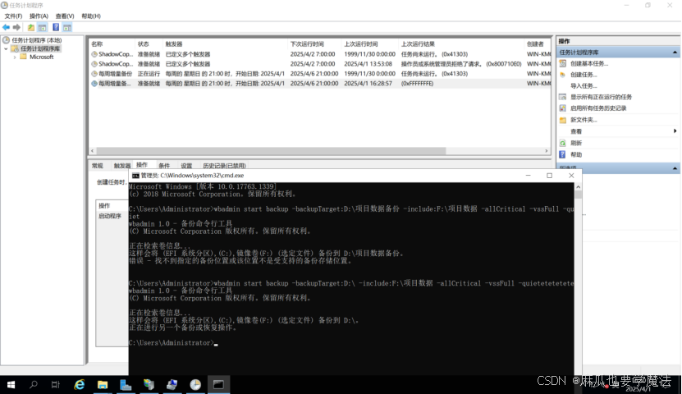
Task: Click 导入任务... action
Action: [x=584, y=86]
